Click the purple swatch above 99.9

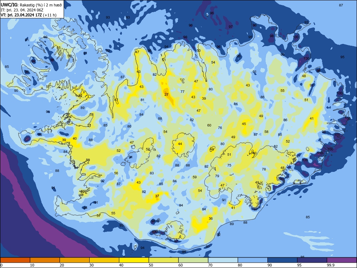pos(342,260)
